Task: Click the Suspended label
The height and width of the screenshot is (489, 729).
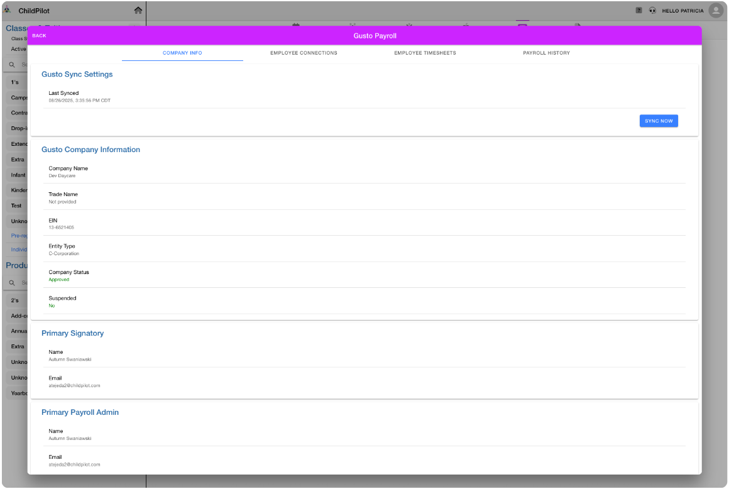Action: (x=62, y=298)
